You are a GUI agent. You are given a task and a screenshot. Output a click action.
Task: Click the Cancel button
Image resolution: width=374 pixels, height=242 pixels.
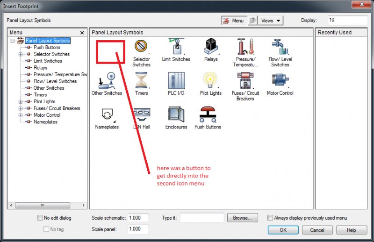click(317, 230)
